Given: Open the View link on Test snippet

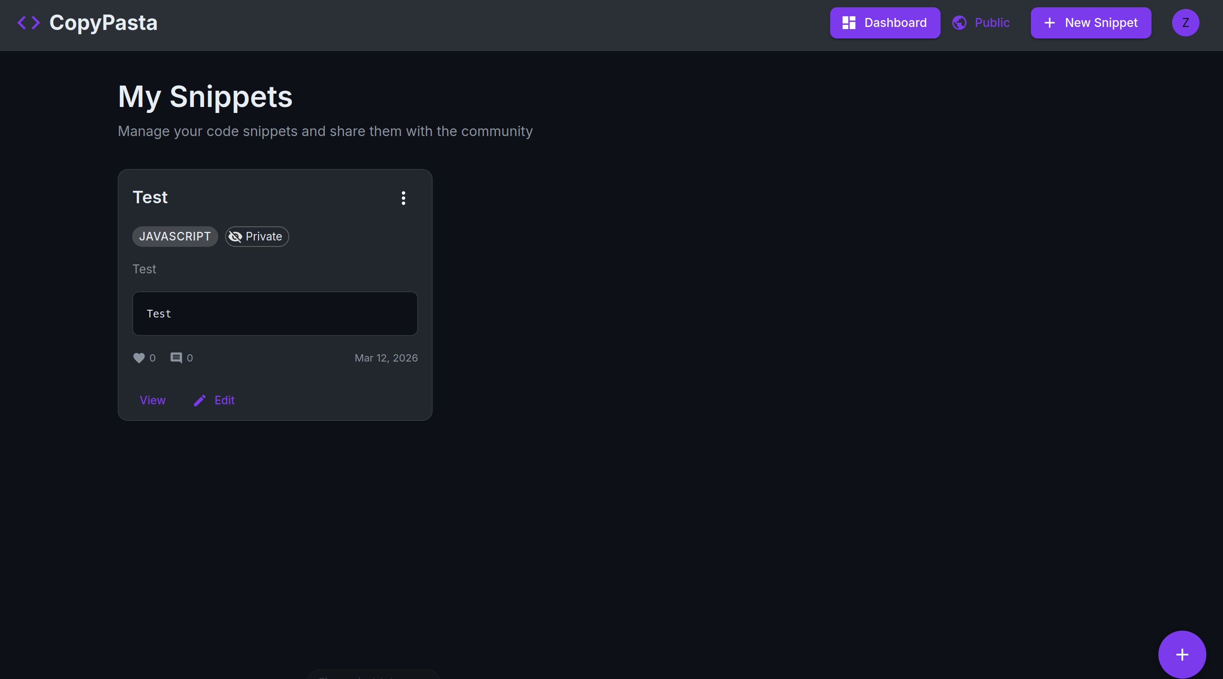Looking at the screenshot, I should pos(152,401).
